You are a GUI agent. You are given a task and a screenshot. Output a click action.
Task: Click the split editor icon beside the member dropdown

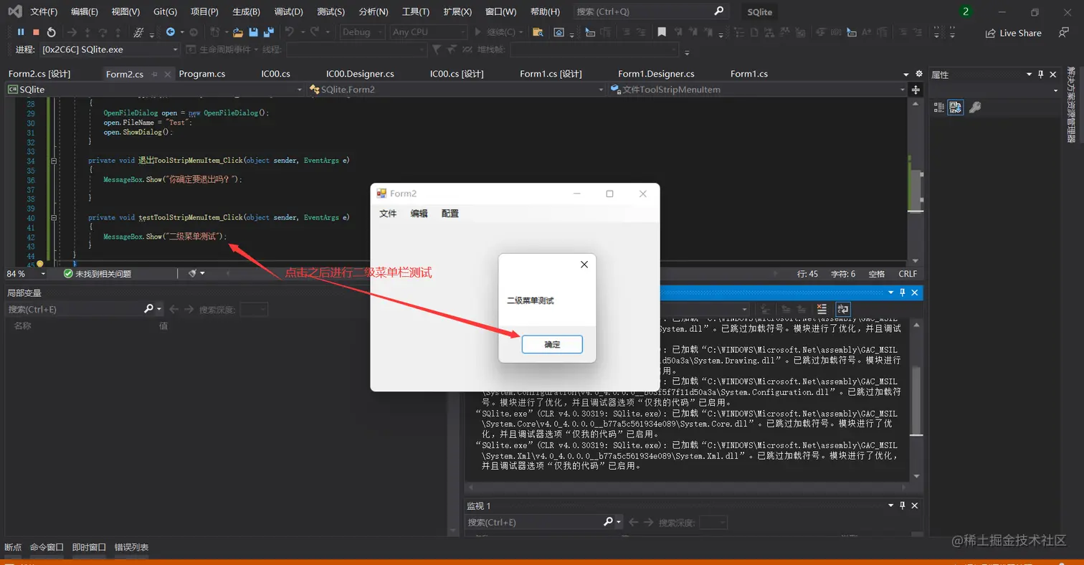(916, 90)
